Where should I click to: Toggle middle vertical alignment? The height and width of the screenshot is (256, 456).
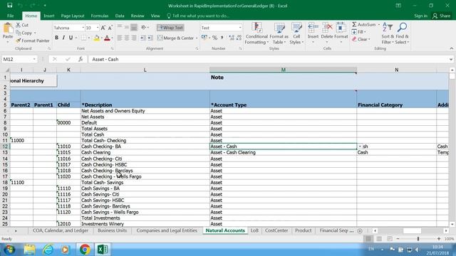(127, 28)
